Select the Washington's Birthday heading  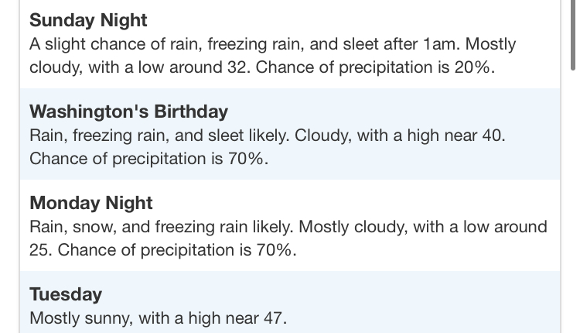click(x=128, y=112)
